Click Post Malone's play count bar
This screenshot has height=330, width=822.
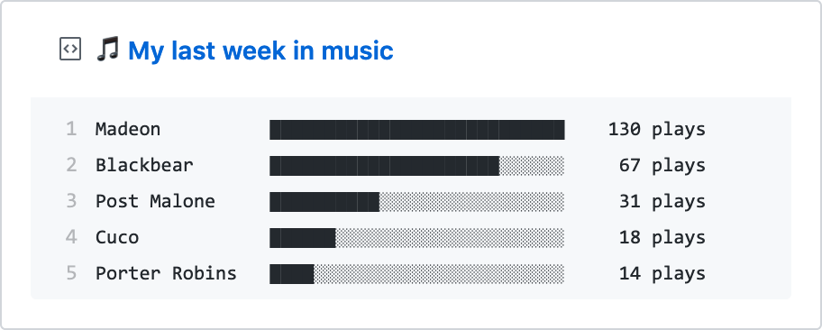point(417,202)
